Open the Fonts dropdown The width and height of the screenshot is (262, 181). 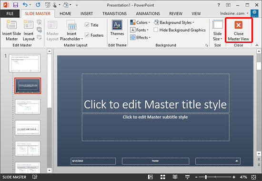140,30
